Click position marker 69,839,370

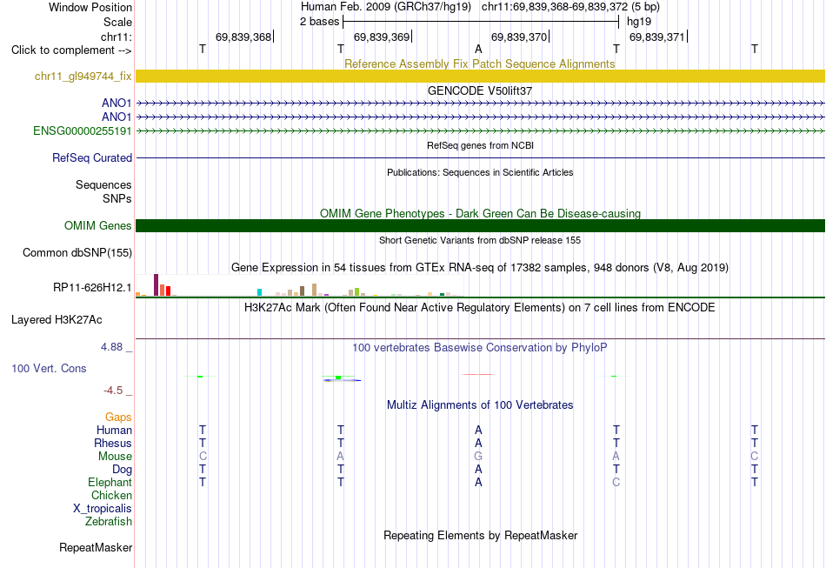(520, 37)
